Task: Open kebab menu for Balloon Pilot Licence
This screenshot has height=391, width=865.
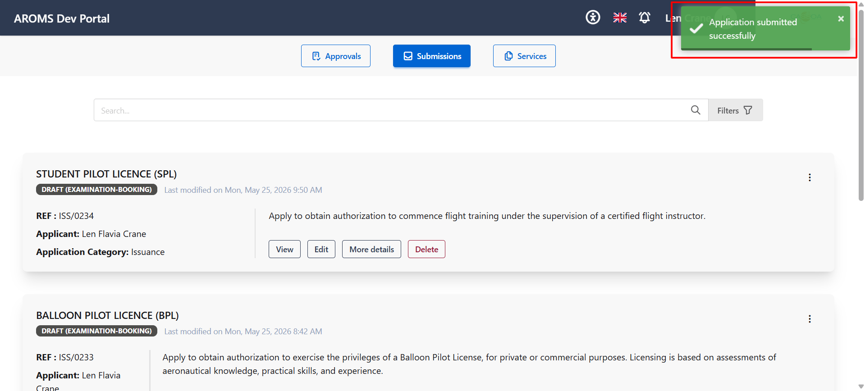Action: pyautogui.click(x=810, y=319)
